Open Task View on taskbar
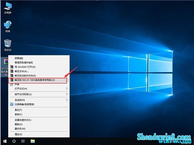This screenshot has width=194, height=145. (23, 141)
